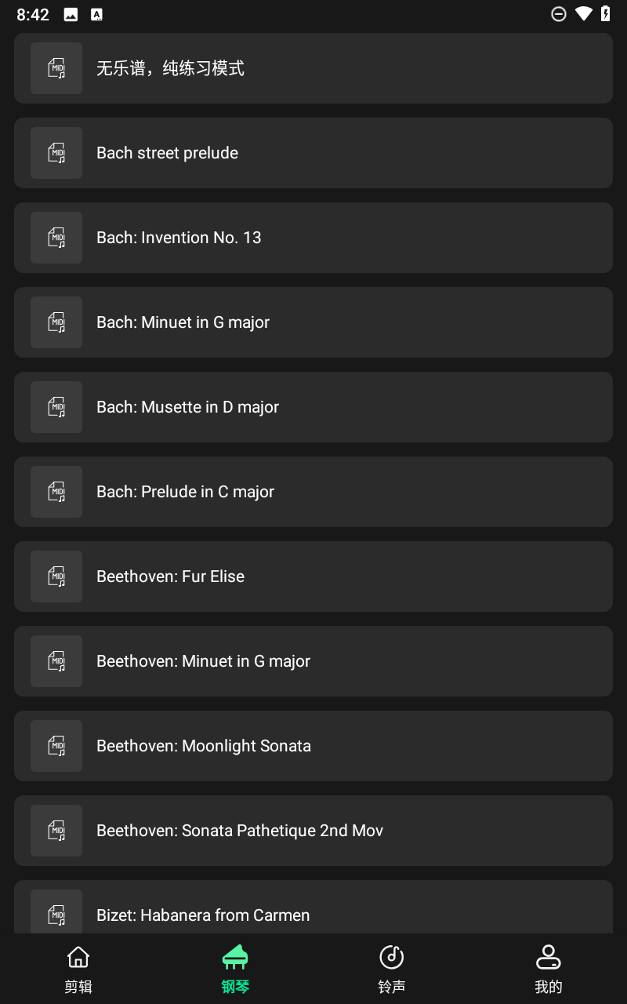This screenshot has width=627, height=1004.
Task: Tap MIDI icon beside Bach: Musette in D major
Action: tap(56, 407)
